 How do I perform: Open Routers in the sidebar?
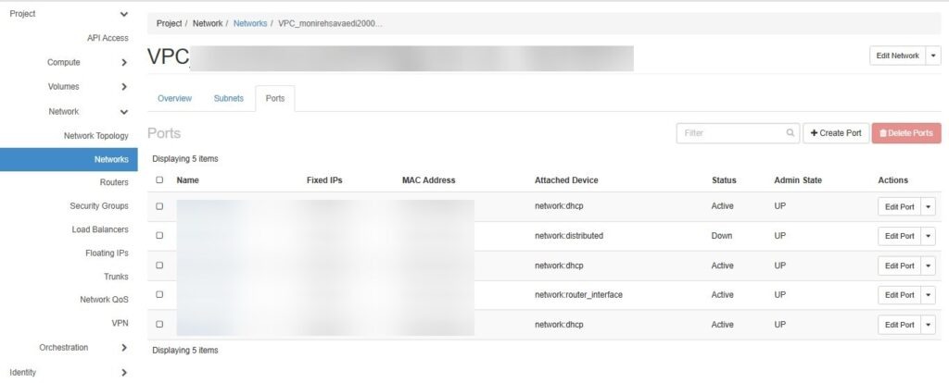114,182
